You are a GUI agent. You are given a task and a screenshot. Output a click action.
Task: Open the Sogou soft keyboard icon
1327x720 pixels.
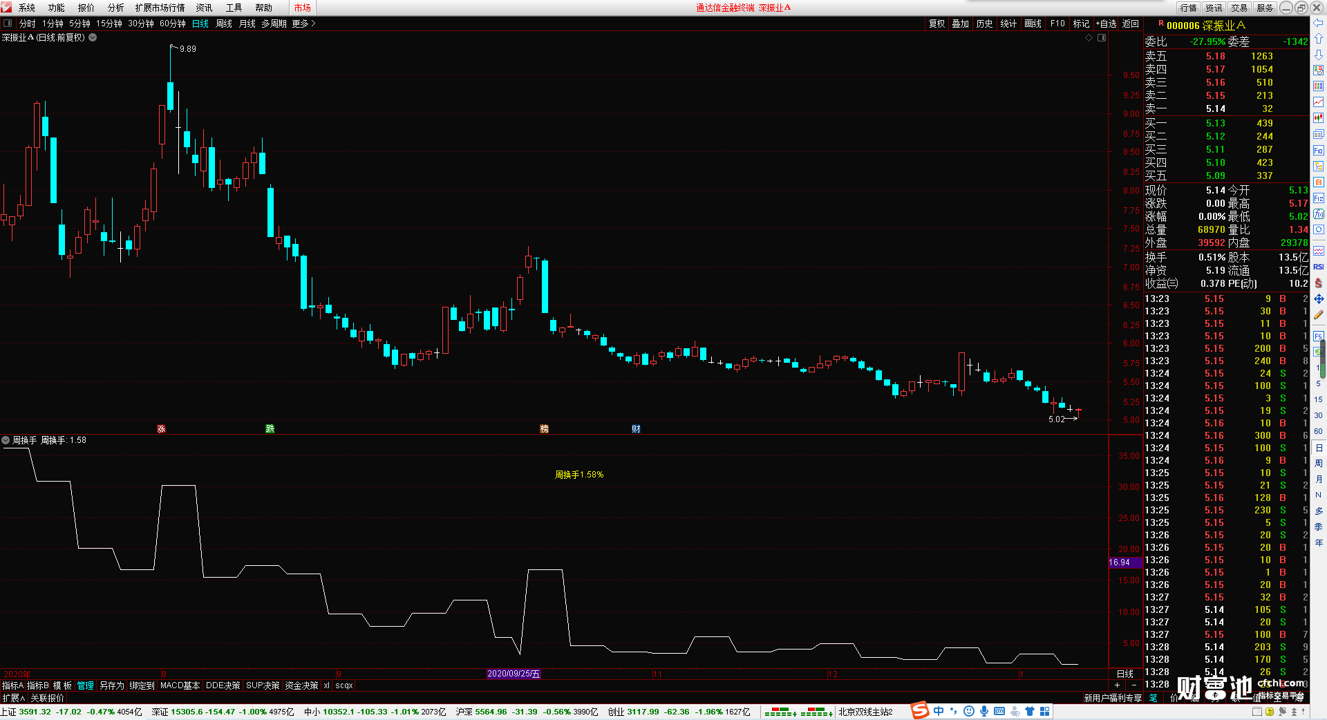(999, 711)
